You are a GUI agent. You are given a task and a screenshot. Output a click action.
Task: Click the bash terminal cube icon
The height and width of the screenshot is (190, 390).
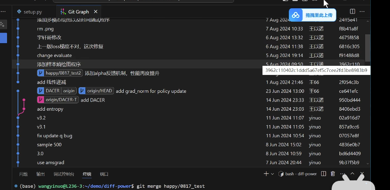pyautogui.click(x=281, y=173)
